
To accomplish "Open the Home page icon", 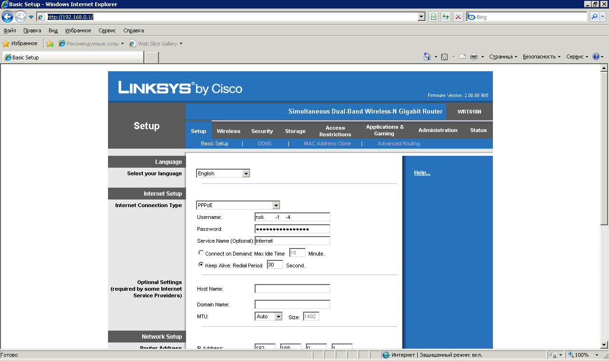I will click(x=427, y=57).
